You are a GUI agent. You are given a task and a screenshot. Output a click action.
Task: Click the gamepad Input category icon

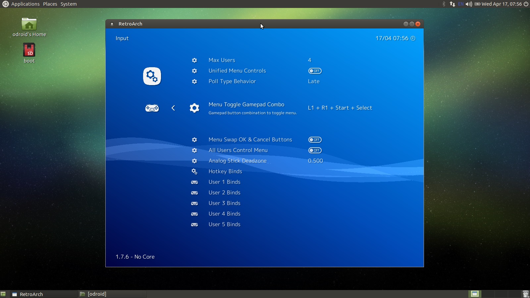[152, 108]
